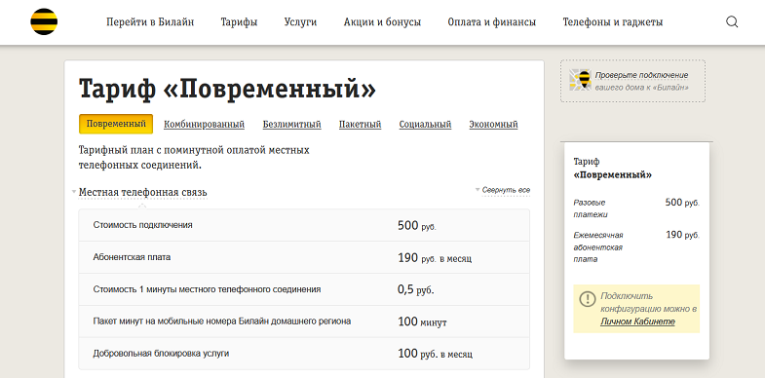Click the Beeline striped logo
The image size is (765, 378).
tap(44, 22)
